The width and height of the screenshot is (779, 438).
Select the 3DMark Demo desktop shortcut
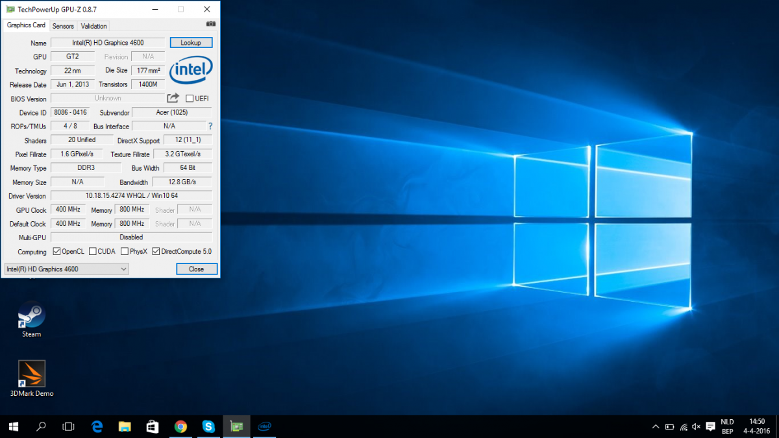pos(32,378)
